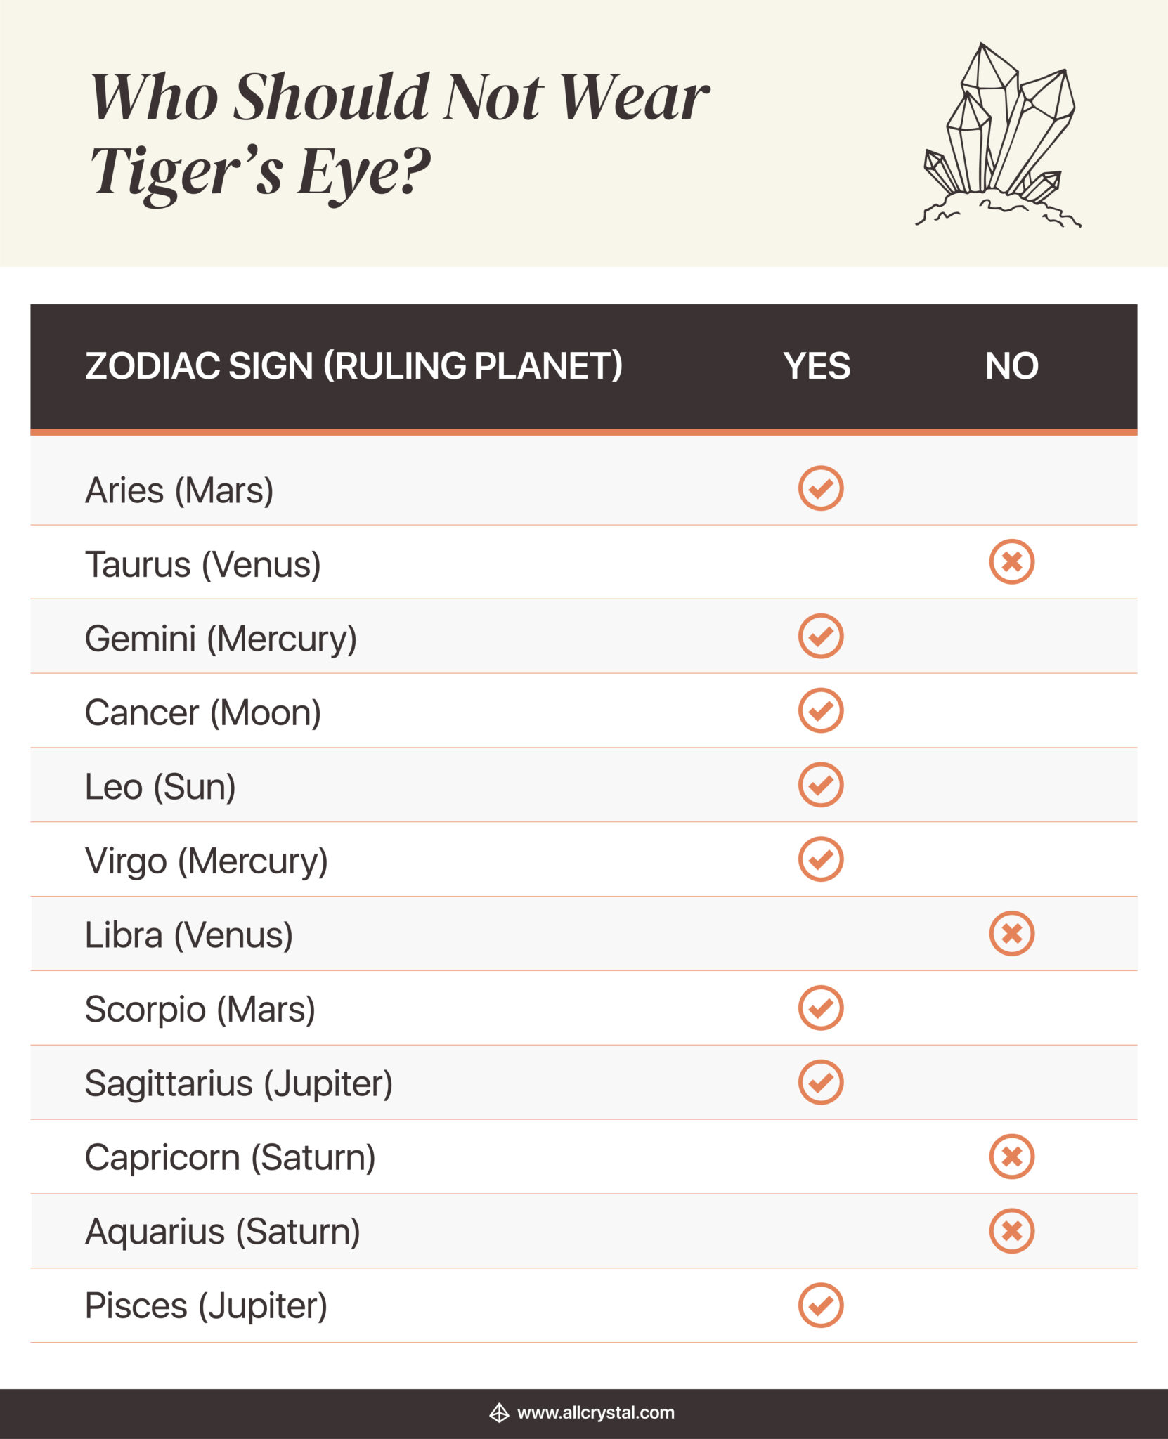Click the Sagittarius row checkmark
The height and width of the screenshot is (1439, 1168).
pos(820,1082)
